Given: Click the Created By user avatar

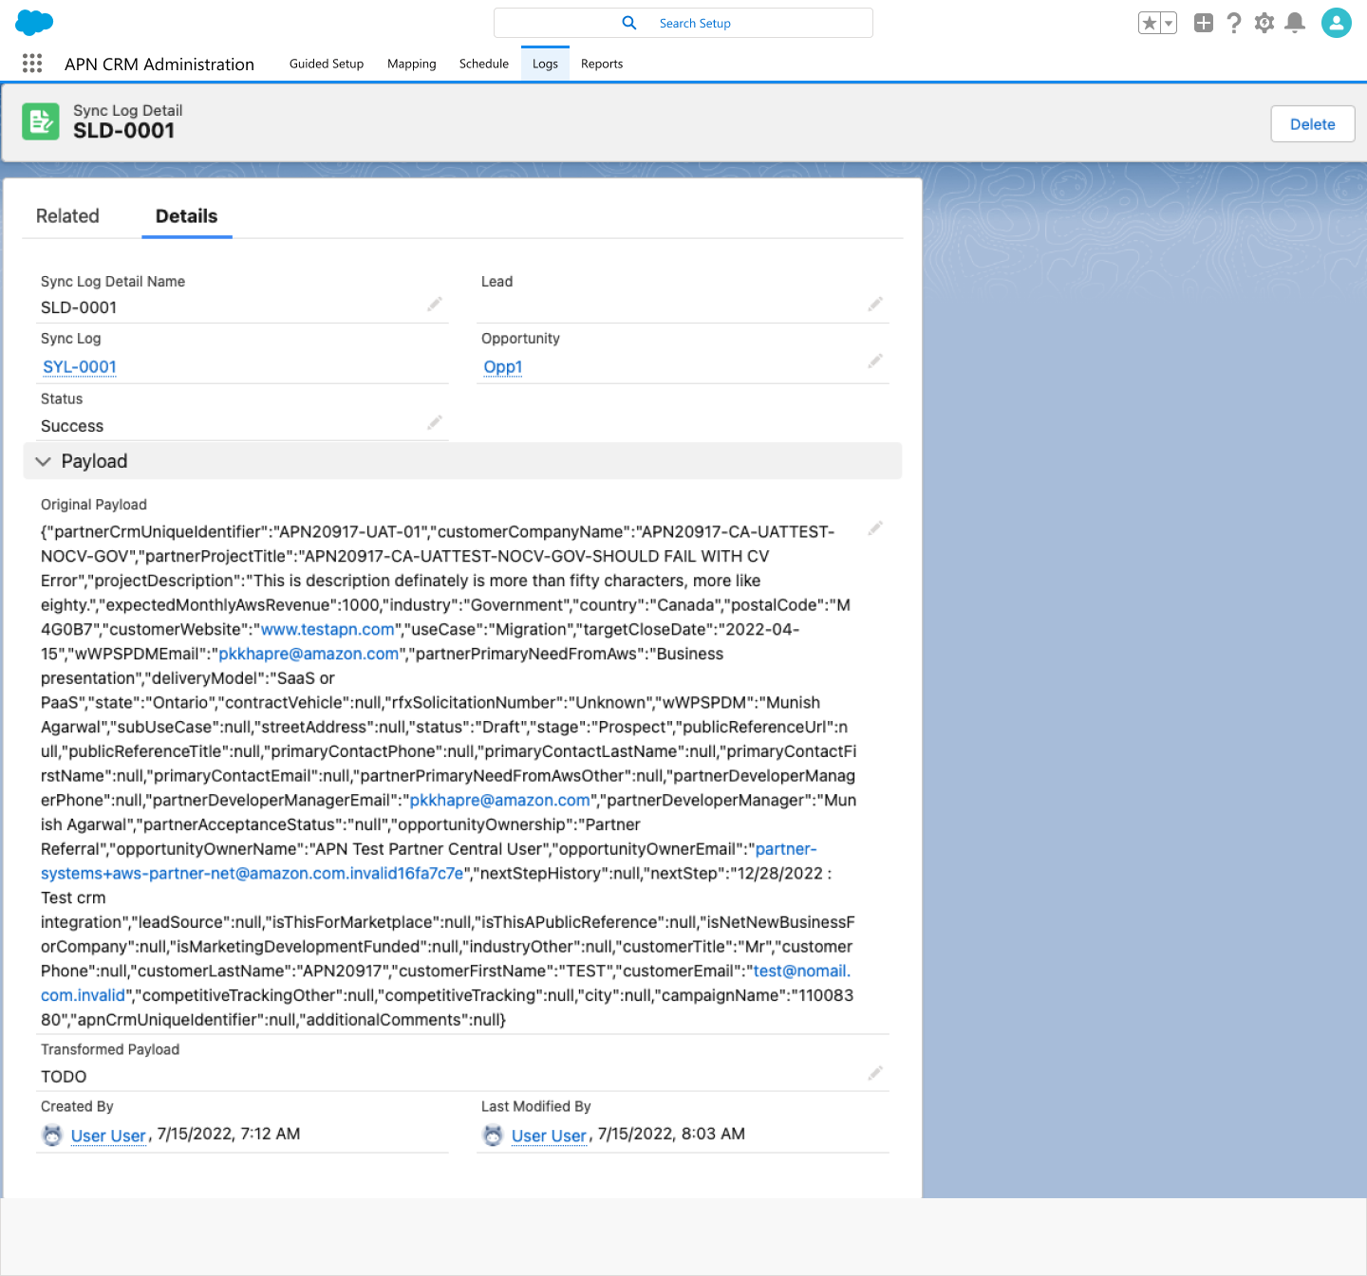Looking at the screenshot, I should point(52,1136).
